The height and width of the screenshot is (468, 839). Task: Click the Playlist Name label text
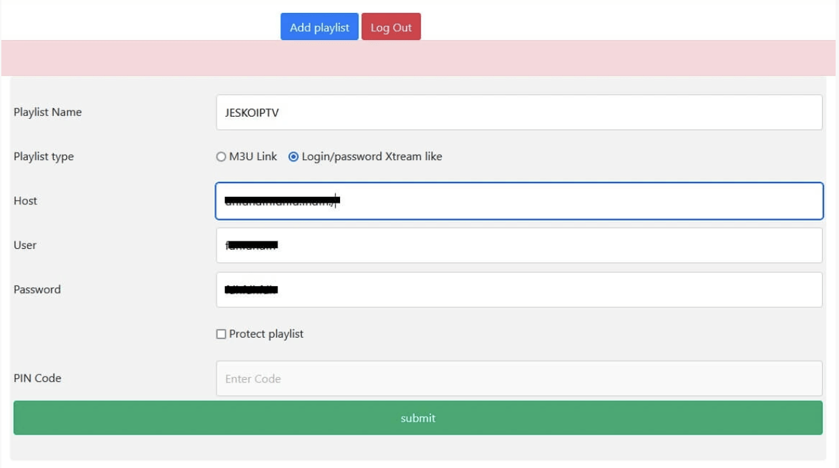click(x=48, y=113)
